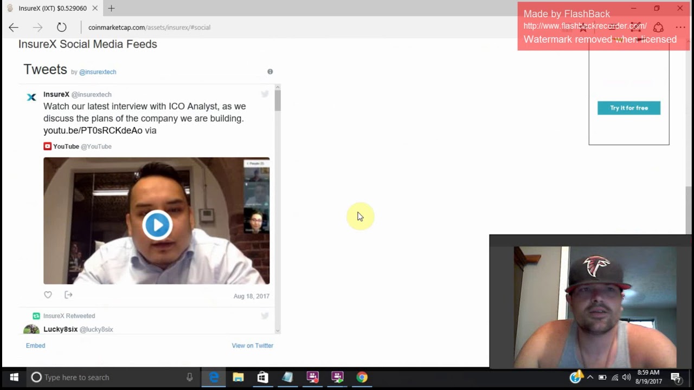Open a new browser tab
694x390 pixels.
pos(111,8)
